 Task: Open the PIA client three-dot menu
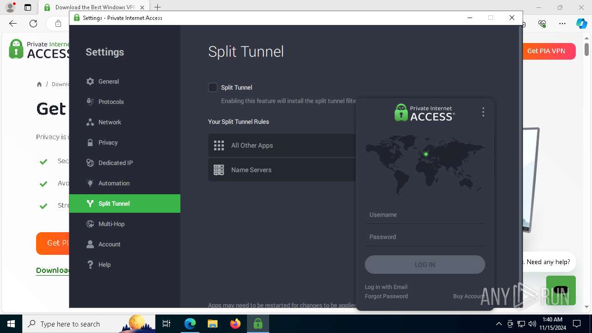483,112
